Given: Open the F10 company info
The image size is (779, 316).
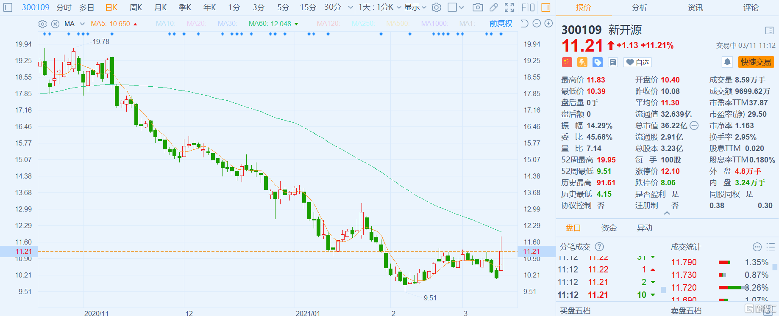Looking at the screenshot, I should coord(528,7).
